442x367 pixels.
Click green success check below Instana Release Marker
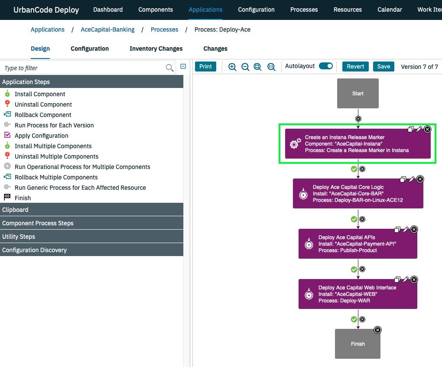click(x=354, y=169)
